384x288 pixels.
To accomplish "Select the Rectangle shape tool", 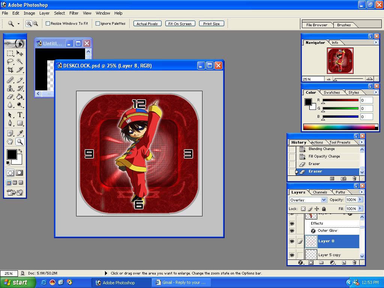I will [x=20, y=123].
